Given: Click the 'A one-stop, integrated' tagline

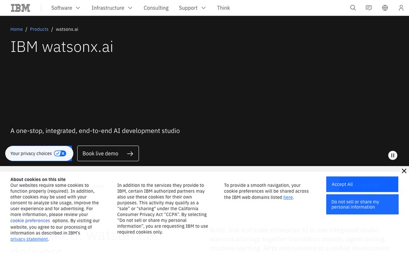Looking at the screenshot, I should 95,131.
